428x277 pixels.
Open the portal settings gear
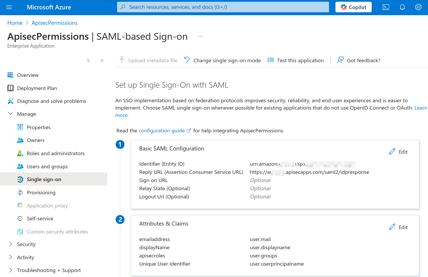418,7
